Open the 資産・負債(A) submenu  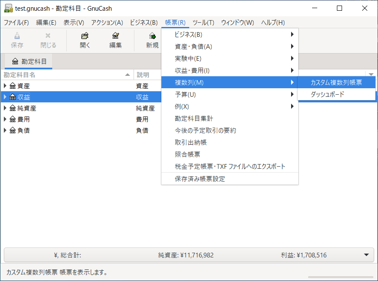[x=230, y=46]
